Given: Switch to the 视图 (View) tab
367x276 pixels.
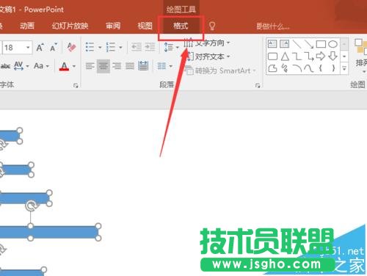Looking at the screenshot, I should pyautogui.click(x=145, y=26).
